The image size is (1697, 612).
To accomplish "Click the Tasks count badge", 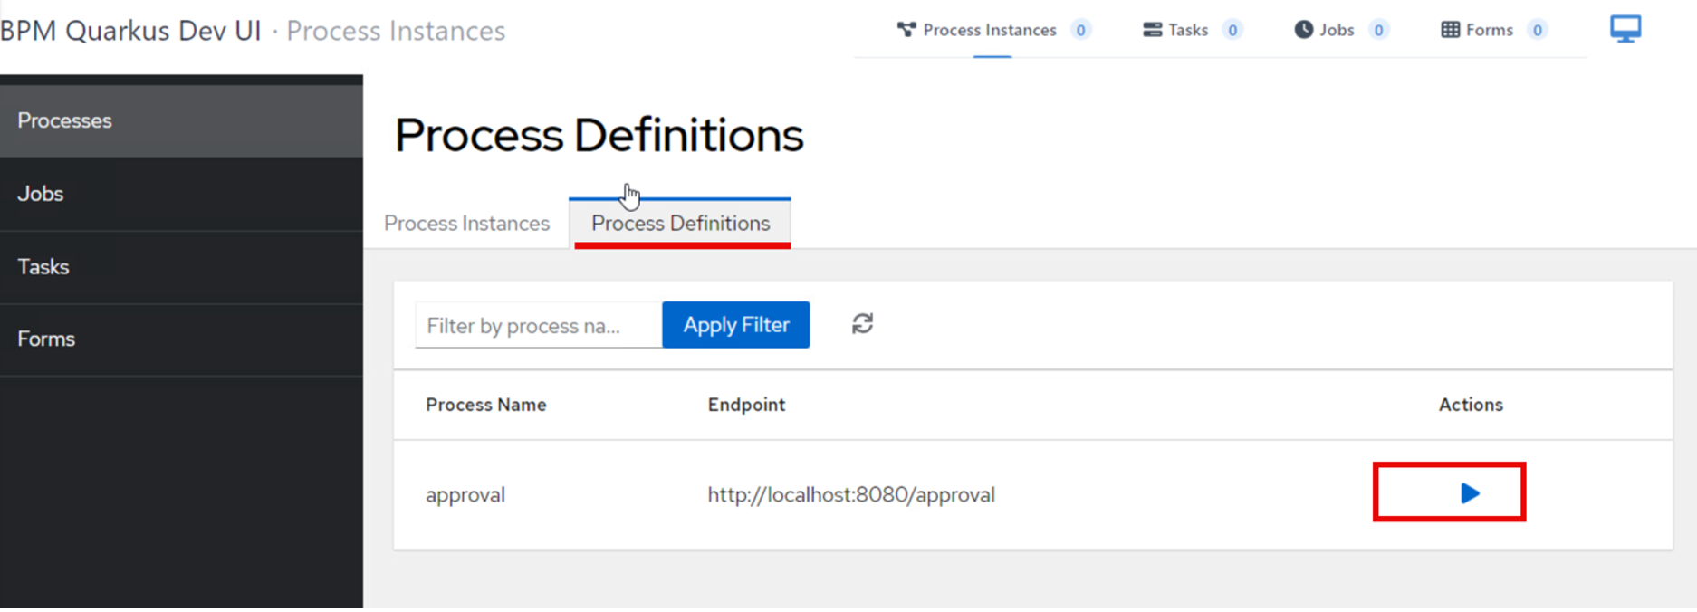I will pyautogui.click(x=1232, y=30).
